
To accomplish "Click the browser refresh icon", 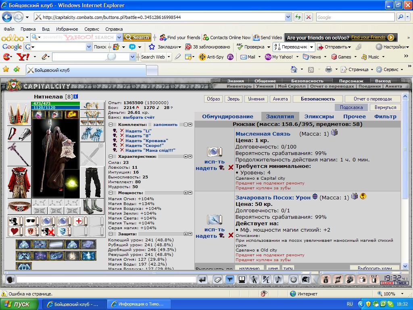I will tap(298, 17).
